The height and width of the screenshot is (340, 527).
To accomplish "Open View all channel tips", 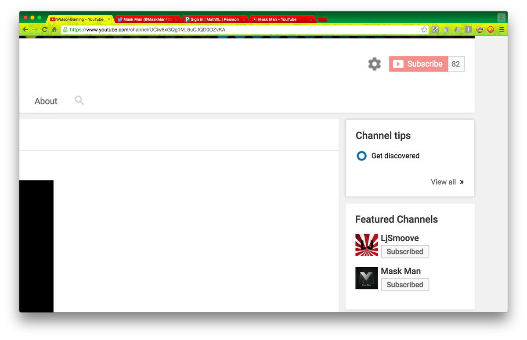I will click(447, 182).
